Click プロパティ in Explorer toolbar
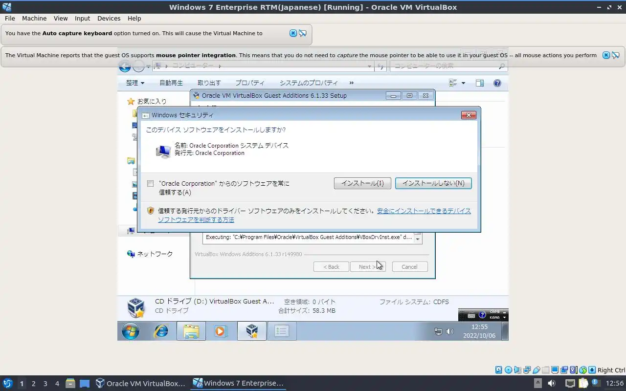Viewport: 626px width, 391px height. click(250, 83)
